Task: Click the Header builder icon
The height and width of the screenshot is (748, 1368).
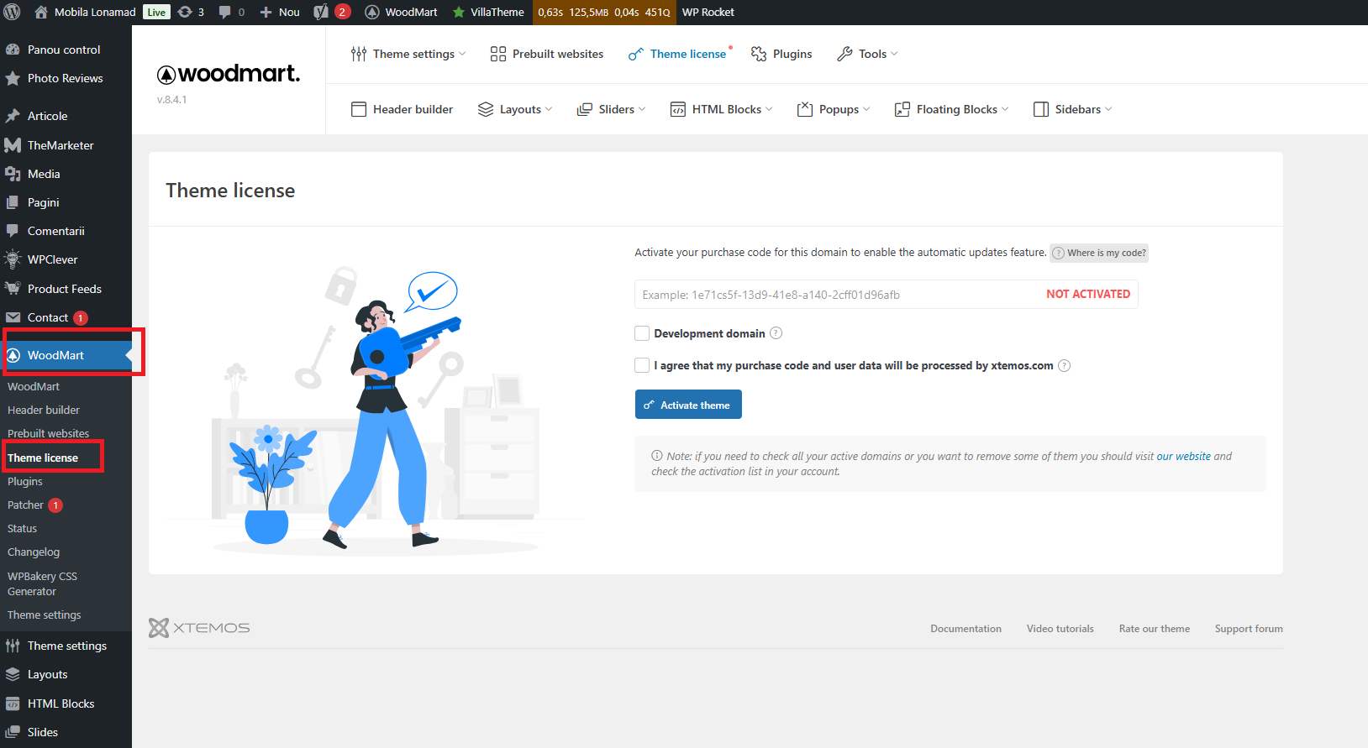Action: pos(359,109)
